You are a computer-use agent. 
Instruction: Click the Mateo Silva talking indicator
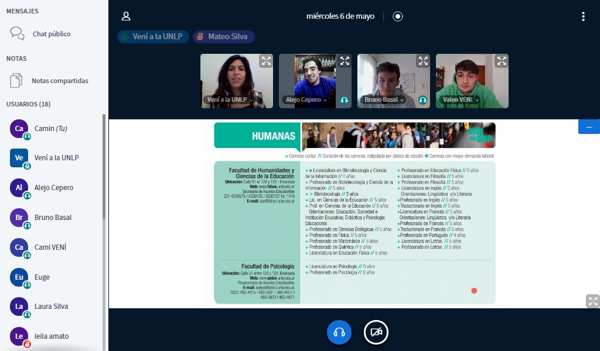point(224,37)
